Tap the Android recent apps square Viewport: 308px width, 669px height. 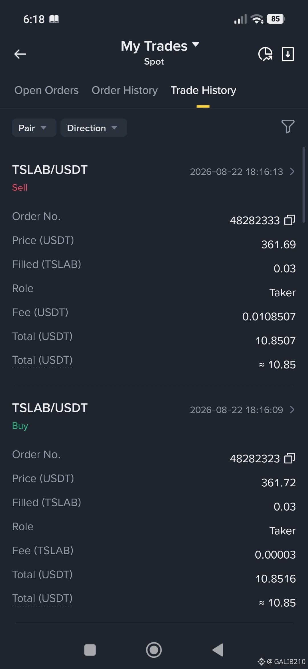90,650
